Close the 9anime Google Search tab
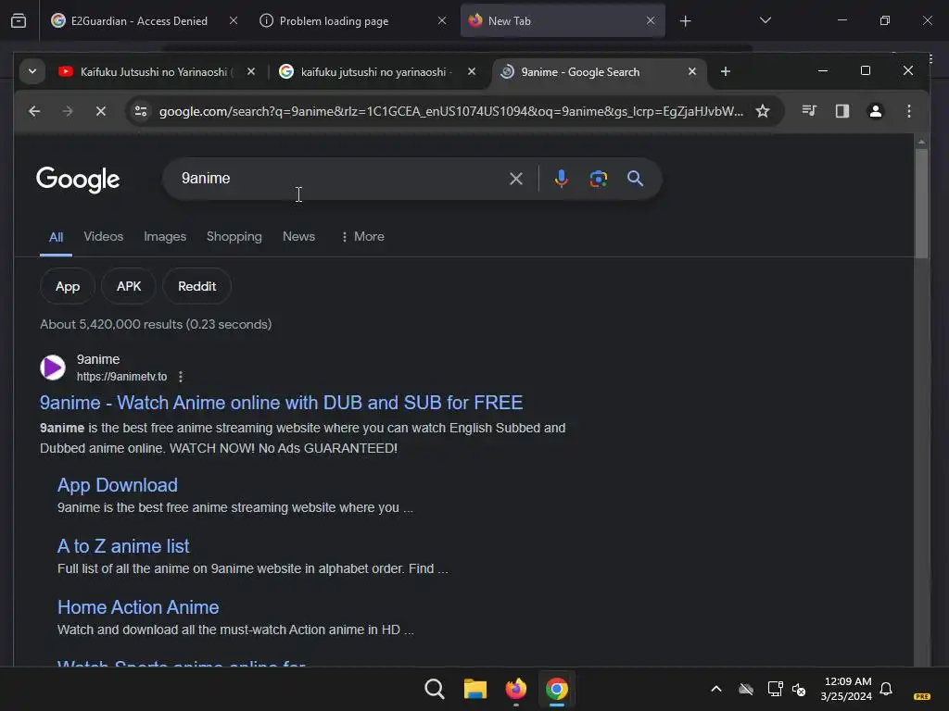Image resolution: width=949 pixels, height=711 pixels. click(x=691, y=72)
